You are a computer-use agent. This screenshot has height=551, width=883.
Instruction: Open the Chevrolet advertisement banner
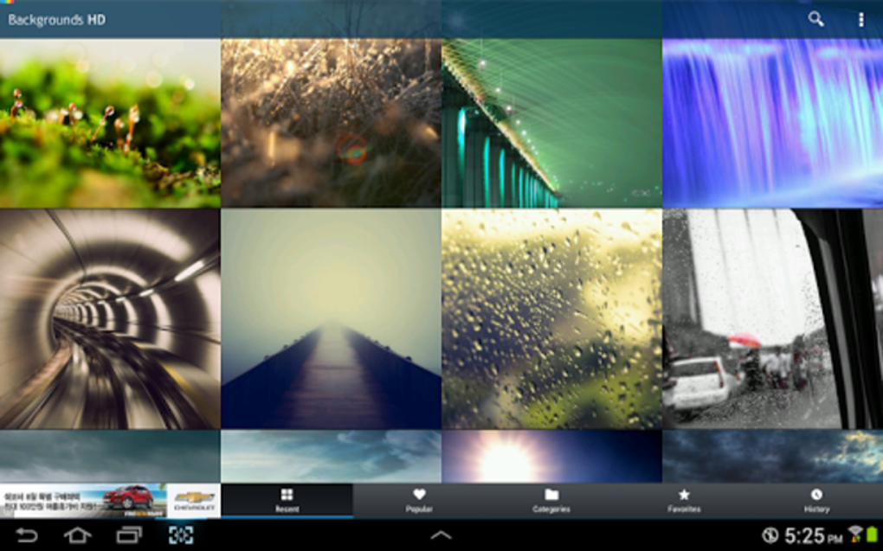[x=108, y=498]
